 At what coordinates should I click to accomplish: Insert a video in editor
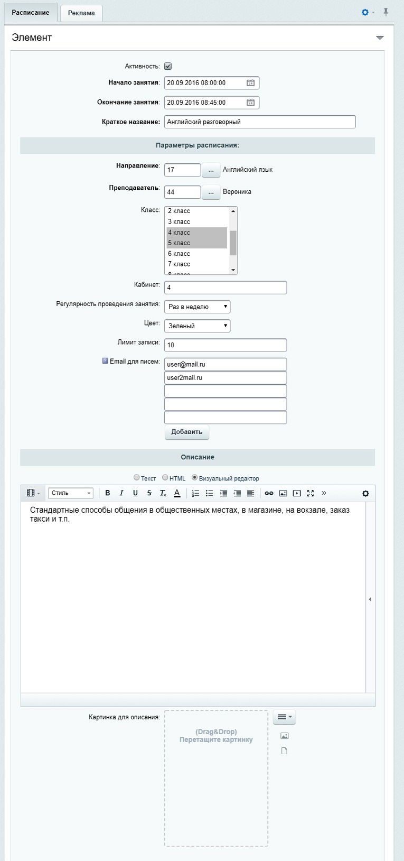tap(297, 493)
